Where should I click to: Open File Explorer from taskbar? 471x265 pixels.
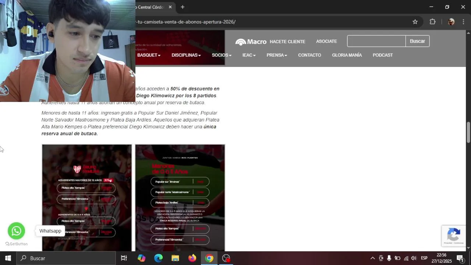tap(176, 258)
